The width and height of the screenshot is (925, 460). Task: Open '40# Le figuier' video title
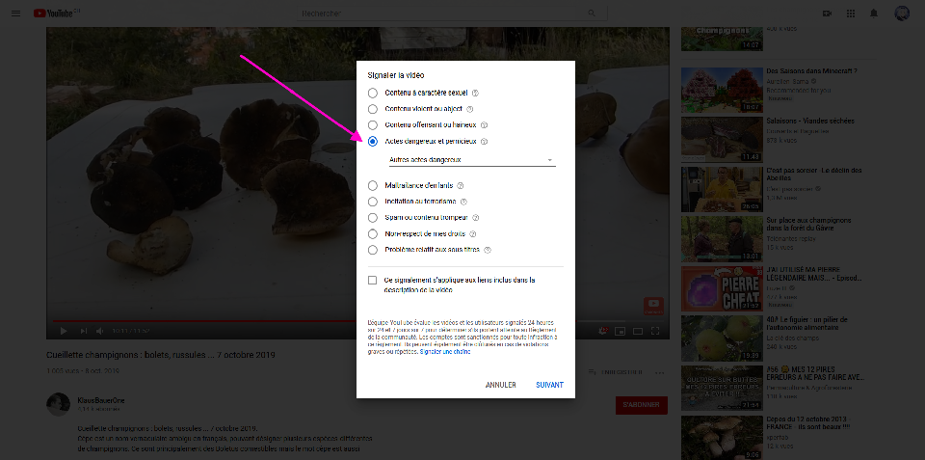point(806,323)
